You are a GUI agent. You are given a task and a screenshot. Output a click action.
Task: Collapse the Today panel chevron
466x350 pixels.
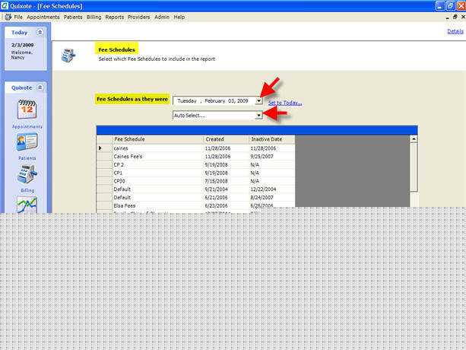(x=40, y=32)
